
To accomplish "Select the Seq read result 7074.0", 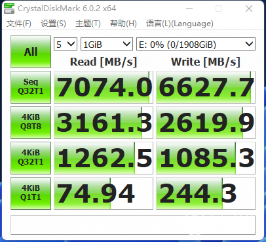I will [x=104, y=87].
